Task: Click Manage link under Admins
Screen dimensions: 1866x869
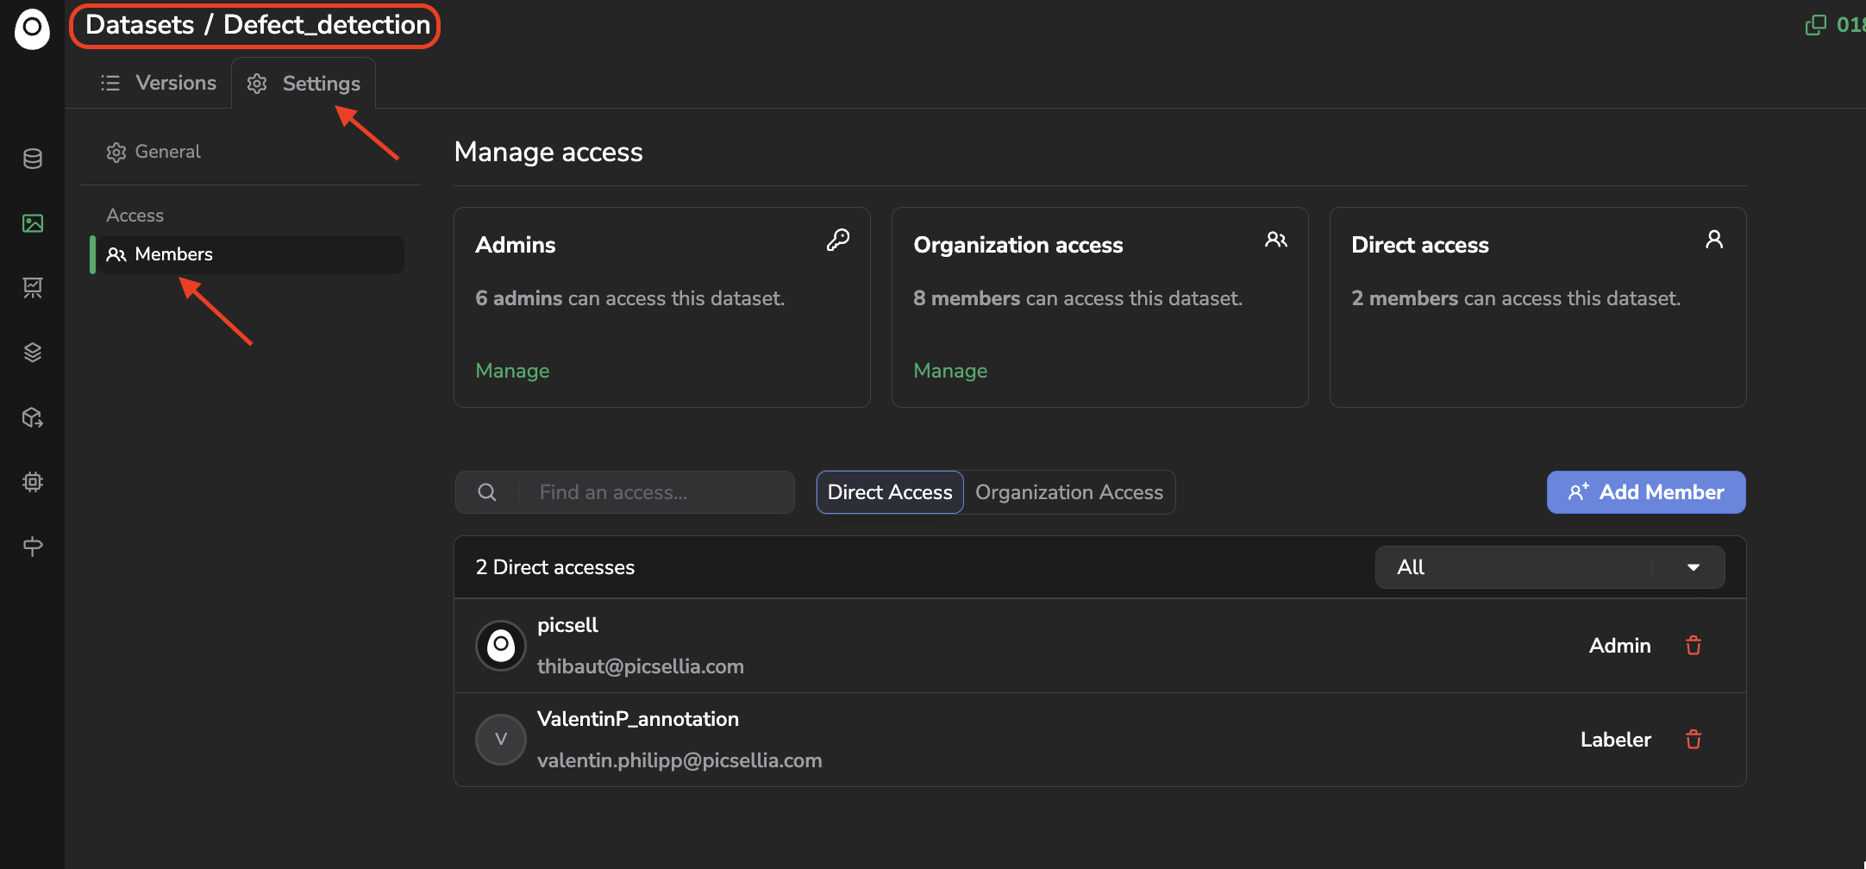Action: (512, 371)
